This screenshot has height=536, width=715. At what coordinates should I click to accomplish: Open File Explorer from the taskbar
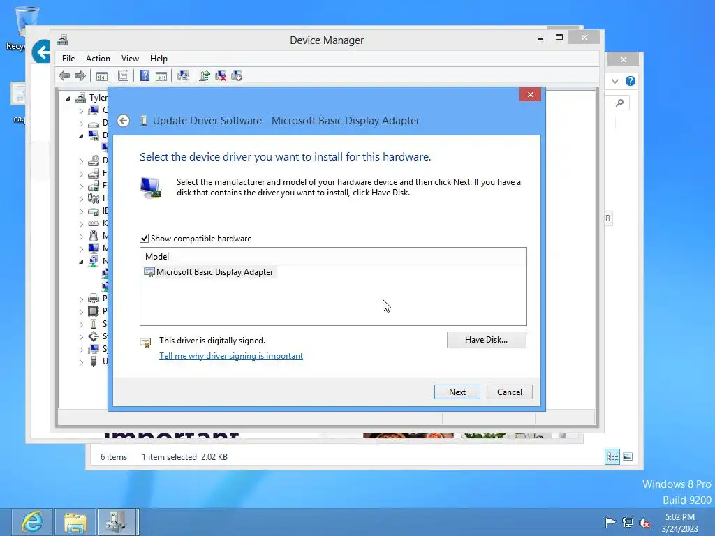click(x=75, y=522)
